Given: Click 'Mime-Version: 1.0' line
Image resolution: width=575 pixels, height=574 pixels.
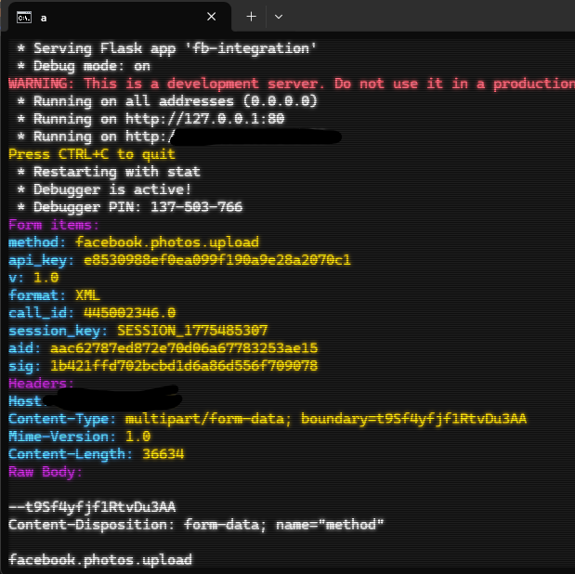Looking at the screenshot, I should pos(80,437).
